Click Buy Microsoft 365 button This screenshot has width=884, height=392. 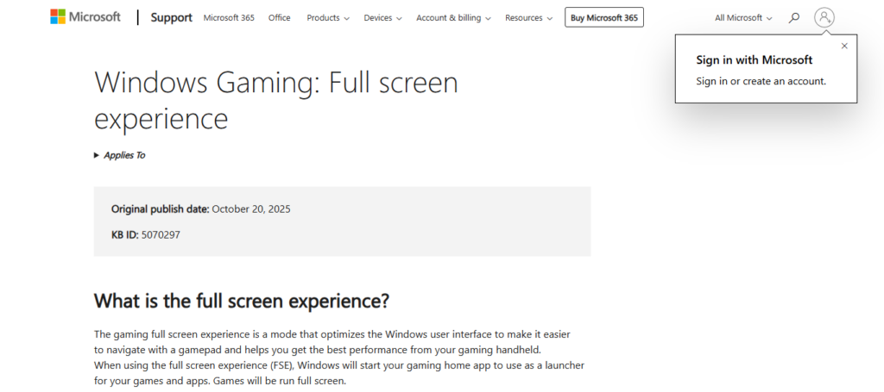coord(603,17)
